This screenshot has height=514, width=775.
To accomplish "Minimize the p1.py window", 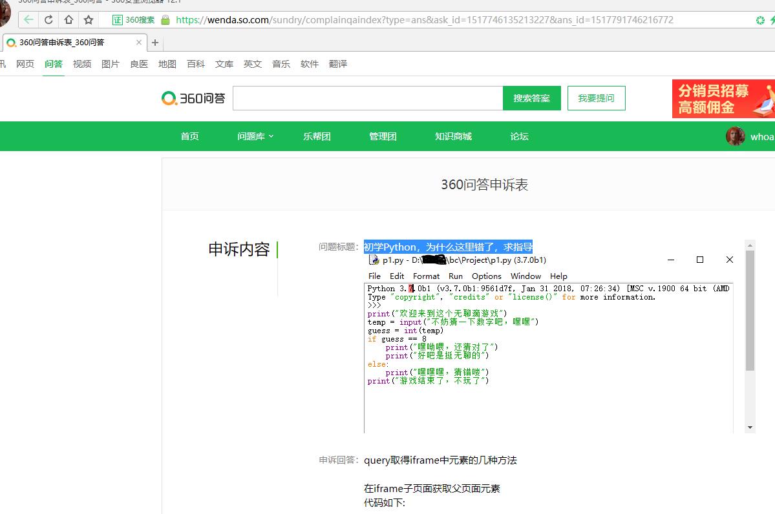I will (671, 260).
